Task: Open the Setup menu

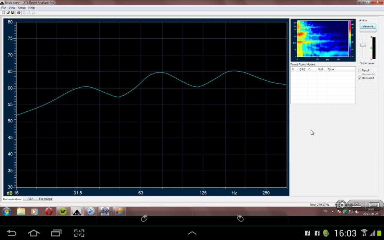Action: pos(22,7)
